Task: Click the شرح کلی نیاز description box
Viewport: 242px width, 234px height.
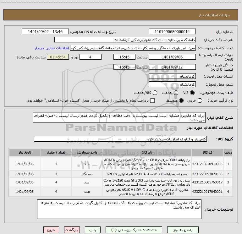Action: pyautogui.click(x=119, y=117)
